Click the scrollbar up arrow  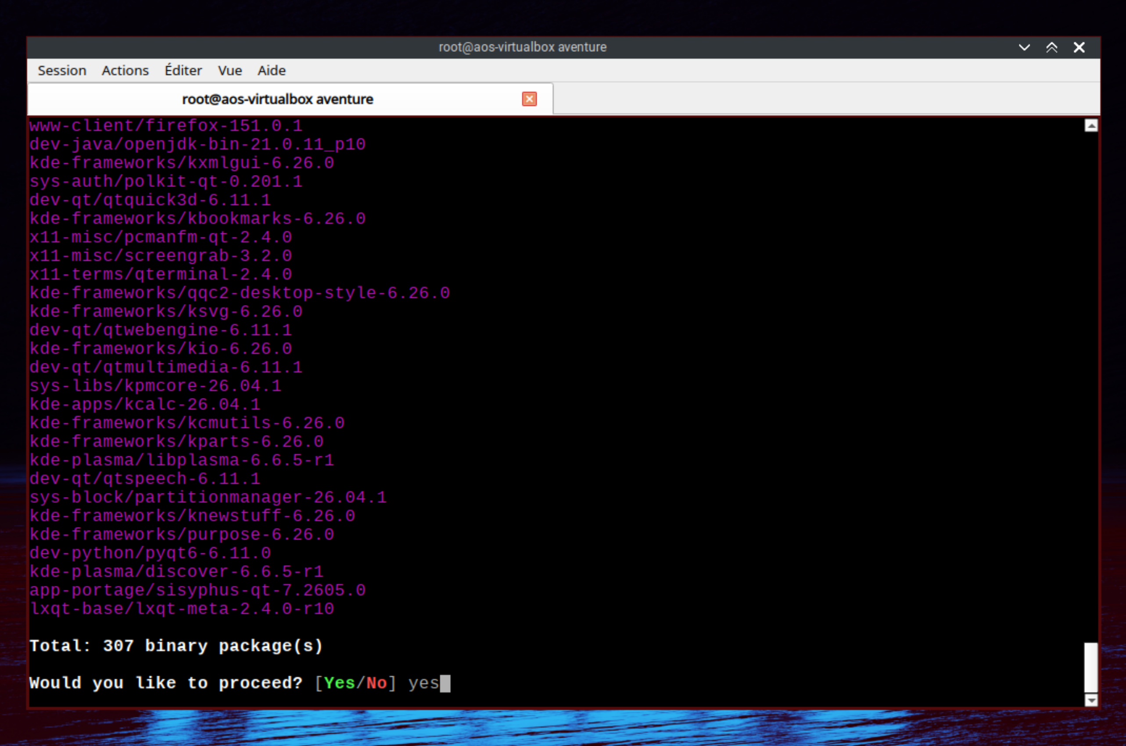click(1091, 126)
